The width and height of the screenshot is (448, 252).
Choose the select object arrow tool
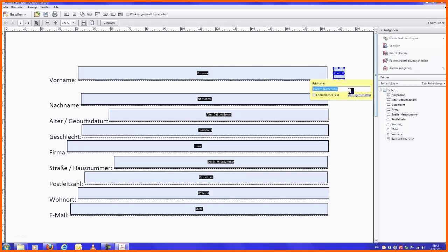(37, 23)
